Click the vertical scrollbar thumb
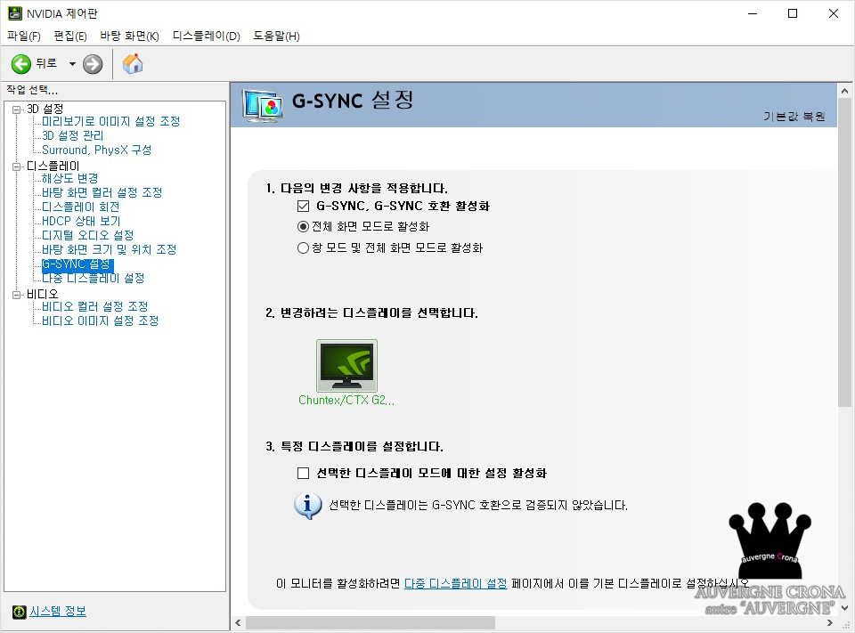This screenshot has height=633, width=855. pyautogui.click(x=844, y=253)
